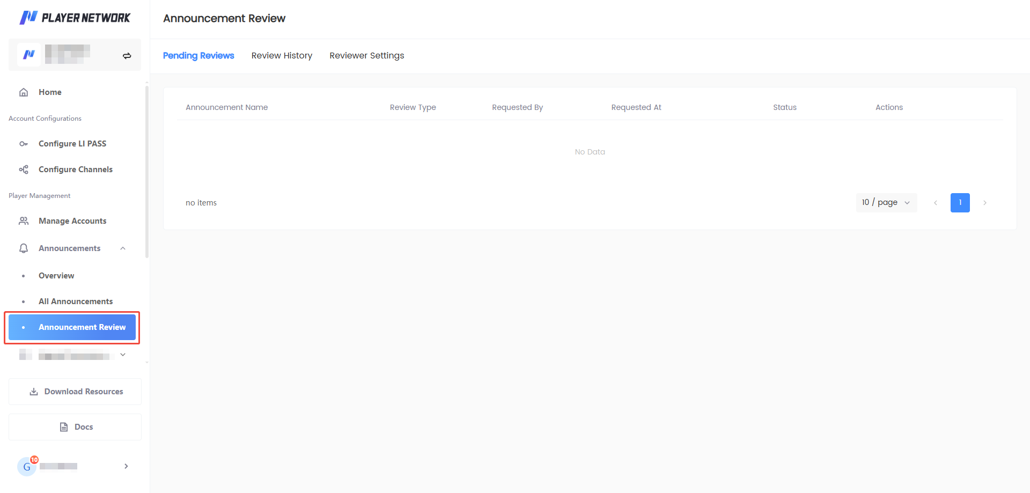Click the Review Type column header
Image resolution: width=1030 pixels, height=493 pixels.
(413, 107)
